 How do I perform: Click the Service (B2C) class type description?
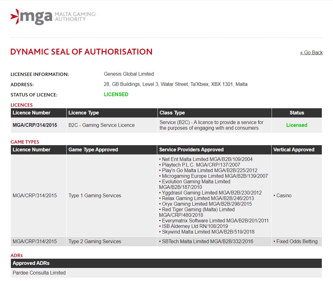[x=211, y=125]
